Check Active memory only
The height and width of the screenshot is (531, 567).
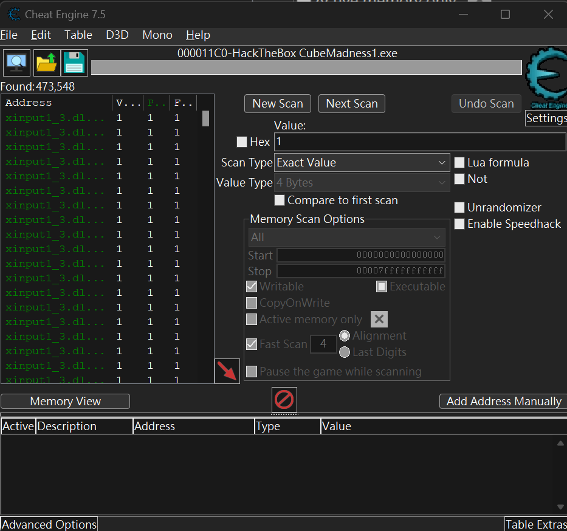[252, 320]
